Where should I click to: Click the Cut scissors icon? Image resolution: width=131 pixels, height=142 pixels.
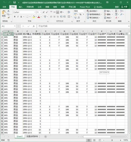point(8,11)
